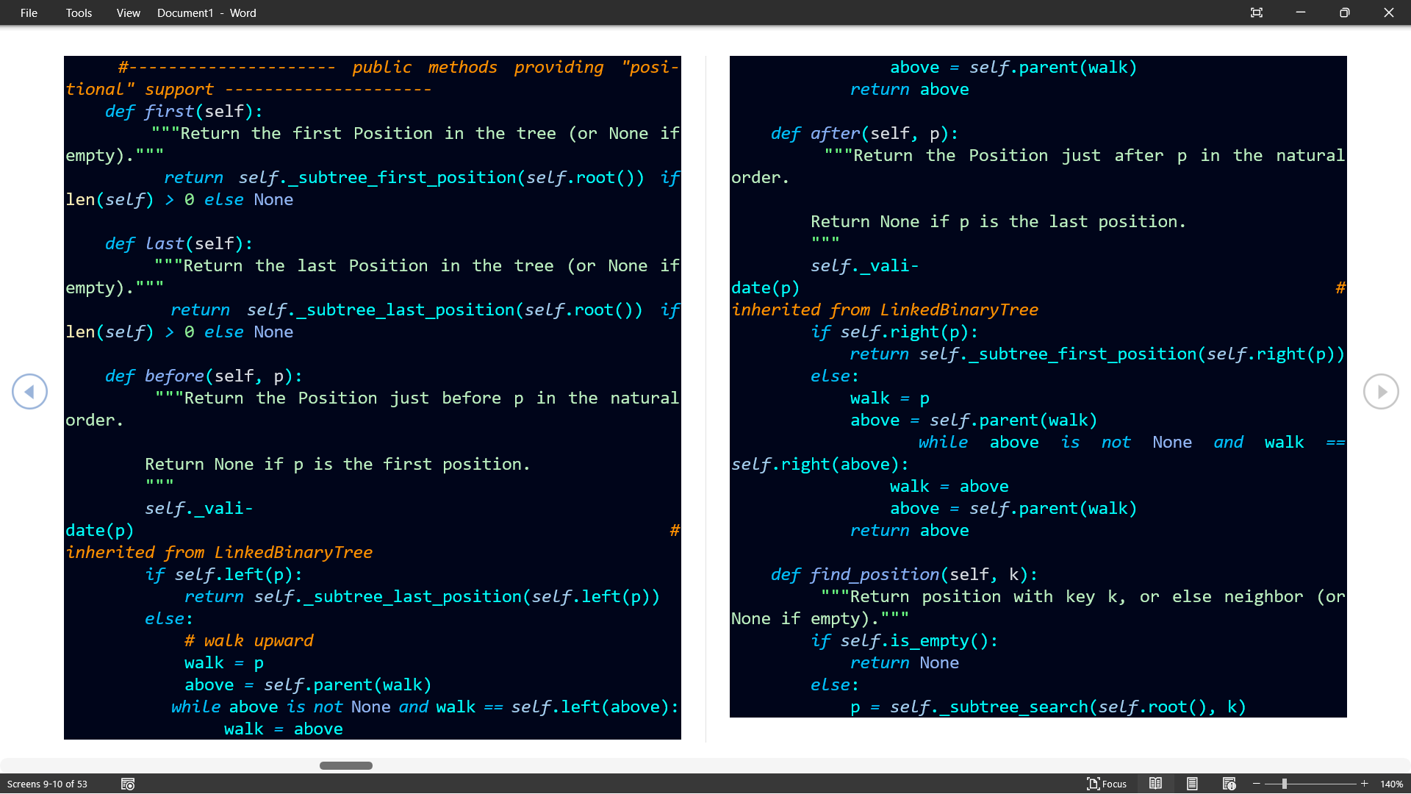
Task: Open zoom dialog via 140% label
Action: click(1391, 784)
